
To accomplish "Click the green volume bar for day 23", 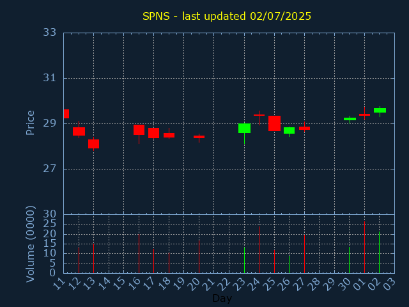I will pos(244,260).
